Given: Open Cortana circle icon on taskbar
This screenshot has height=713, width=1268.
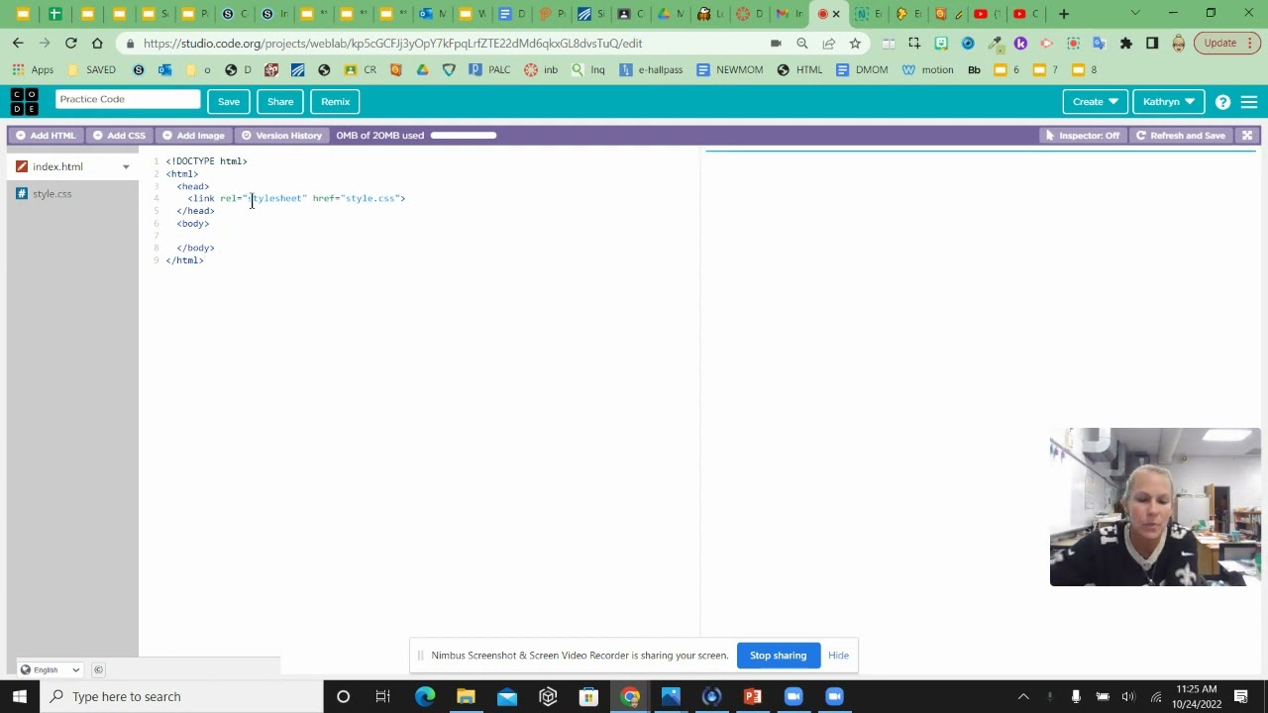Looking at the screenshot, I should pyautogui.click(x=343, y=696).
